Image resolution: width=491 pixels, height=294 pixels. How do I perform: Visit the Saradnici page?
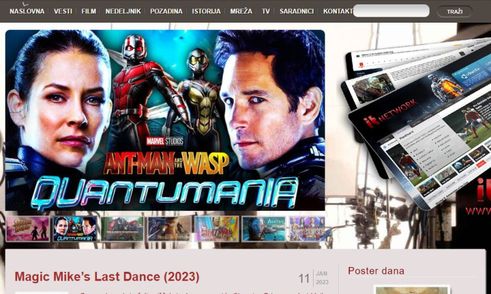(x=296, y=11)
